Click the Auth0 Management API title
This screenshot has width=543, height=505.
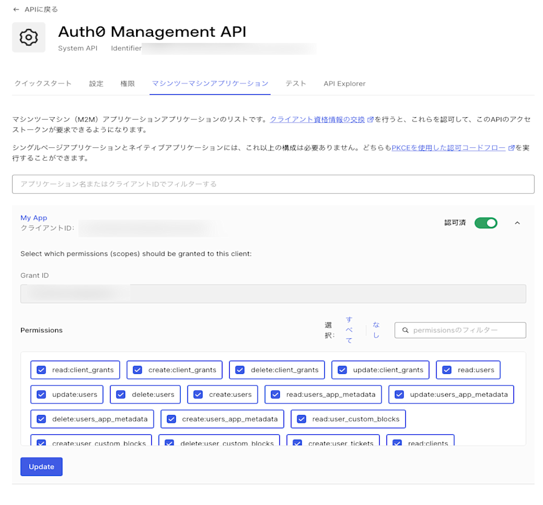click(x=152, y=32)
